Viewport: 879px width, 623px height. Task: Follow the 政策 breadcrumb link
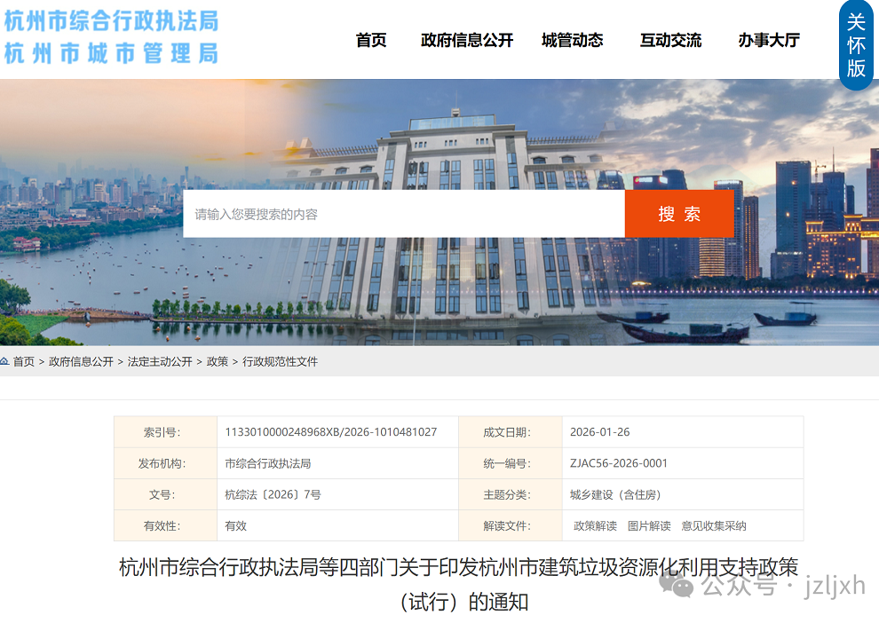point(217,361)
